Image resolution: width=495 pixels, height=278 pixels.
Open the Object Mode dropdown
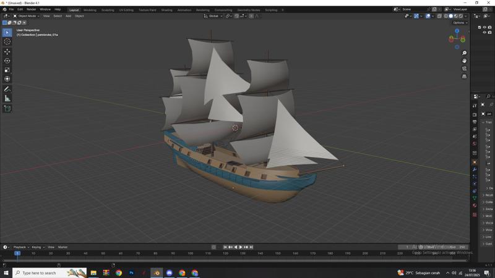point(27,16)
